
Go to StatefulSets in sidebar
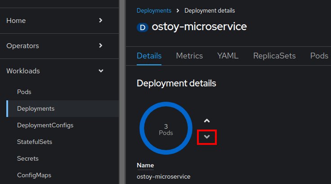35,142
